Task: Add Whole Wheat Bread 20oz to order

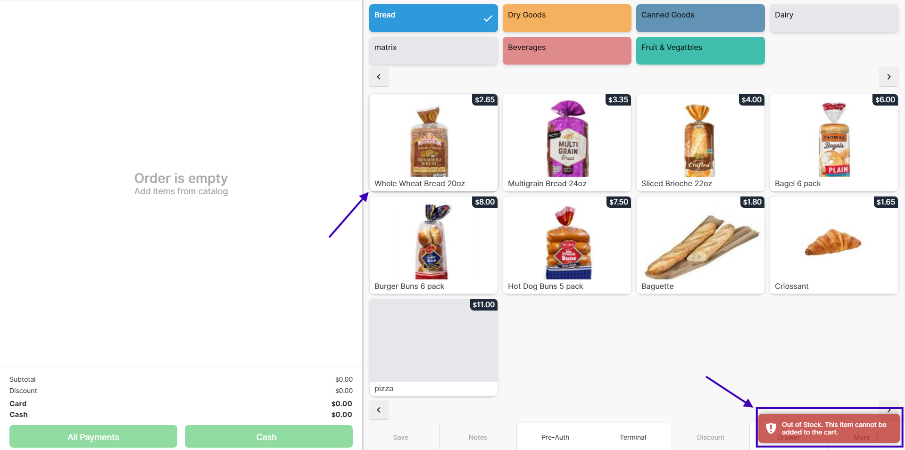Action: tap(433, 142)
